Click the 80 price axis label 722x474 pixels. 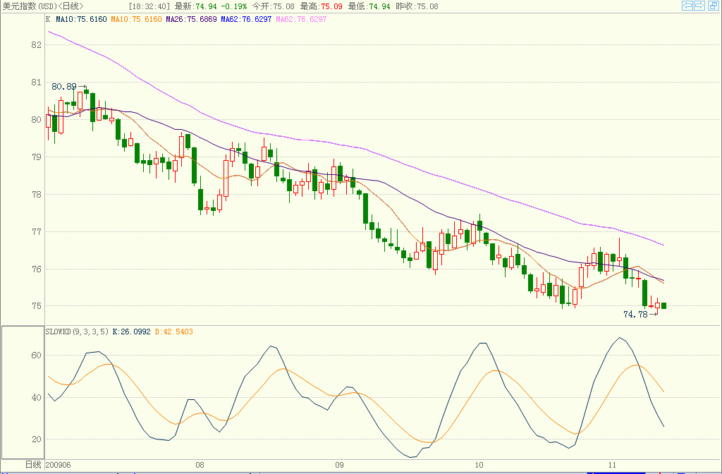[x=37, y=120]
